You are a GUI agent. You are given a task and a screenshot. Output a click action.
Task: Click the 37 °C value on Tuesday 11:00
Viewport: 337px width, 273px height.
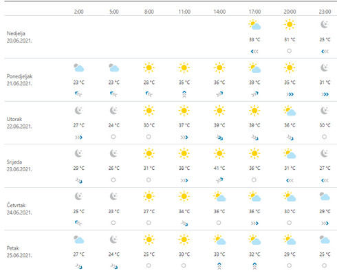[x=184, y=125]
